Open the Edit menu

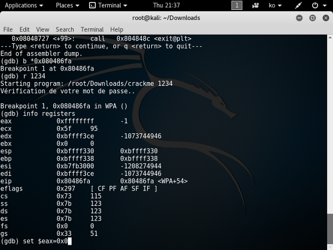coord(25,29)
